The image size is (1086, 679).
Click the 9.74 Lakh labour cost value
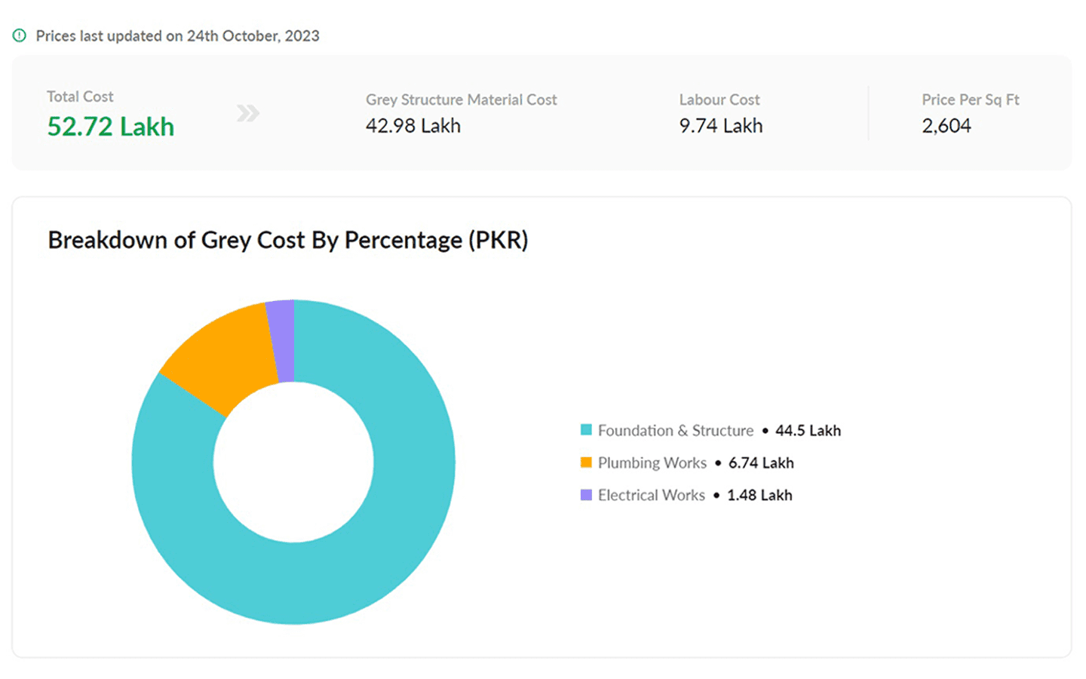point(720,126)
